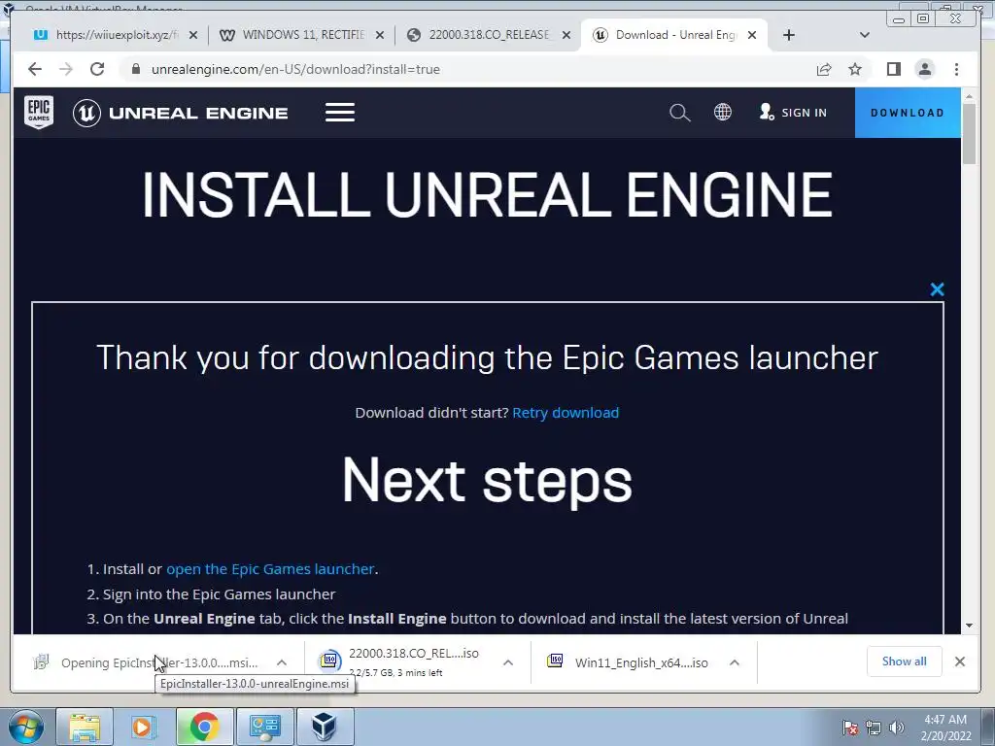Screen dimensions: 995x746
Task: Open the Windows Start orb
Action: point(25,727)
